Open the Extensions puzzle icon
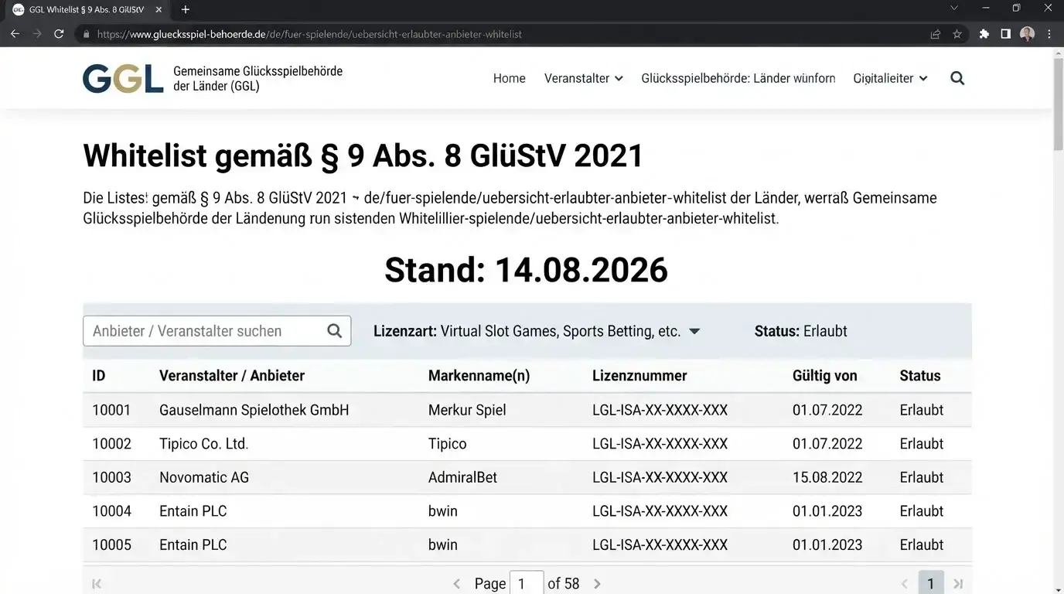The height and width of the screenshot is (594, 1064). point(984,34)
